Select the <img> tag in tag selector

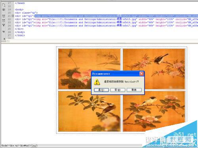(34, 146)
